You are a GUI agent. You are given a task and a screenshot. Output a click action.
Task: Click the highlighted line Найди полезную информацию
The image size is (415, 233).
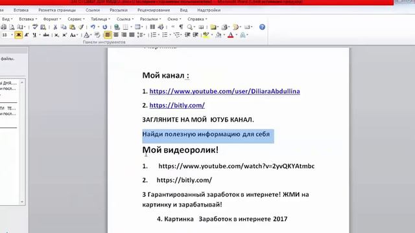(206, 134)
